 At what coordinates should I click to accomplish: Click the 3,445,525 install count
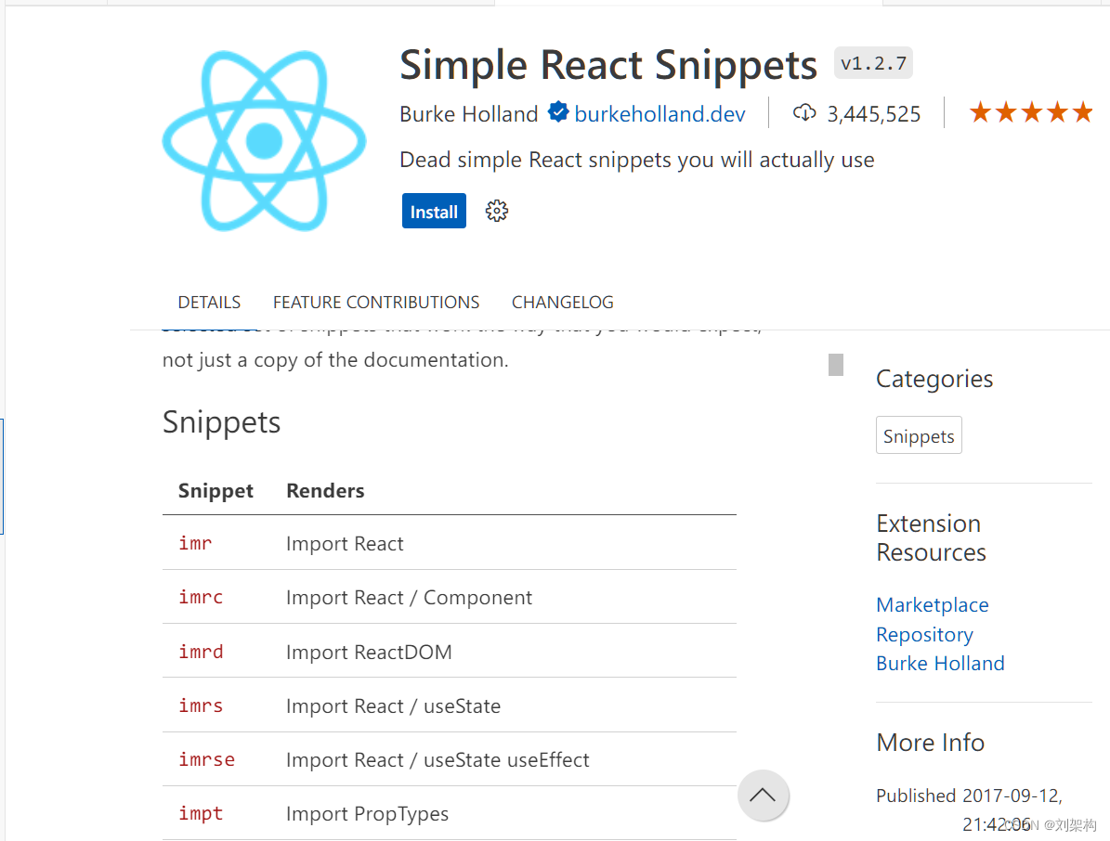pyautogui.click(x=873, y=114)
